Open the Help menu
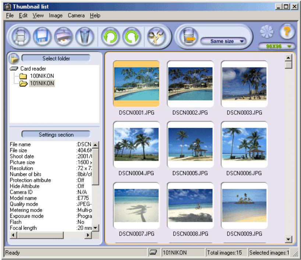 (x=95, y=15)
